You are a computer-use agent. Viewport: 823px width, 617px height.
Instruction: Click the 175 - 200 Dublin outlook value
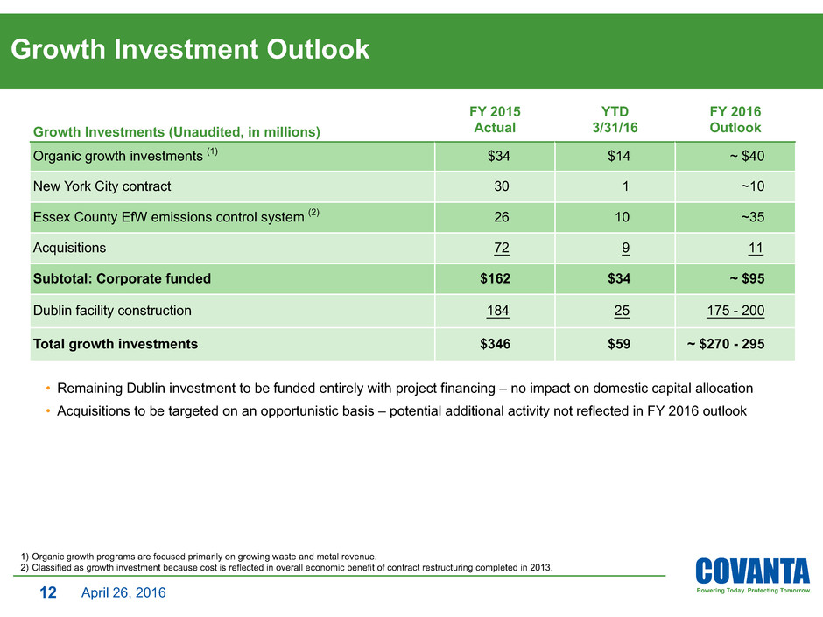(735, 310)
